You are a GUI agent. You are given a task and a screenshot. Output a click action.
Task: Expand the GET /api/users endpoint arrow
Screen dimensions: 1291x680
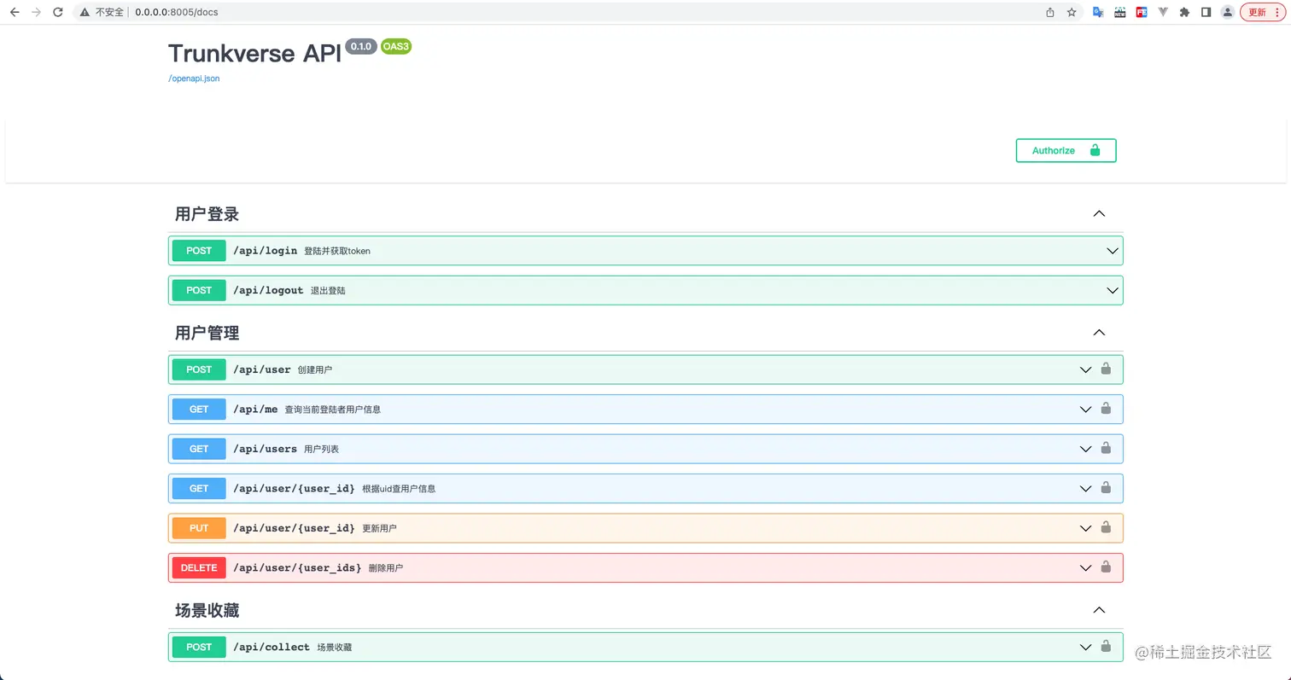1085,449
